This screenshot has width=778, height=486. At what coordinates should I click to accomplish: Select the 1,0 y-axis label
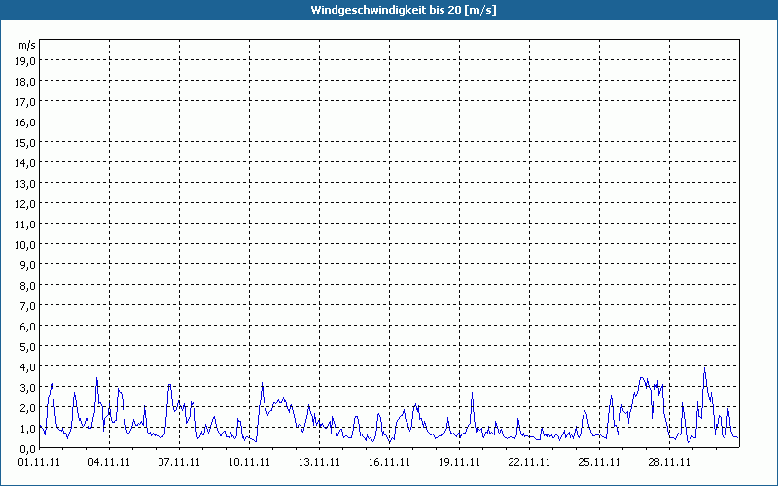(28, 429)
